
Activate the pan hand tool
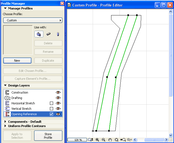tap(110, 140)
